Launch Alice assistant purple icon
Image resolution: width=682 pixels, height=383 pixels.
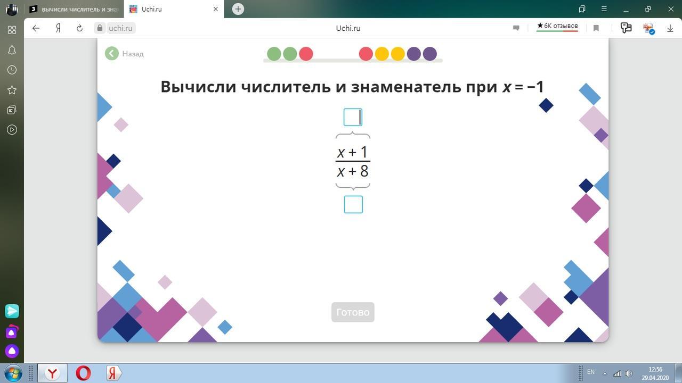(12, 351)
